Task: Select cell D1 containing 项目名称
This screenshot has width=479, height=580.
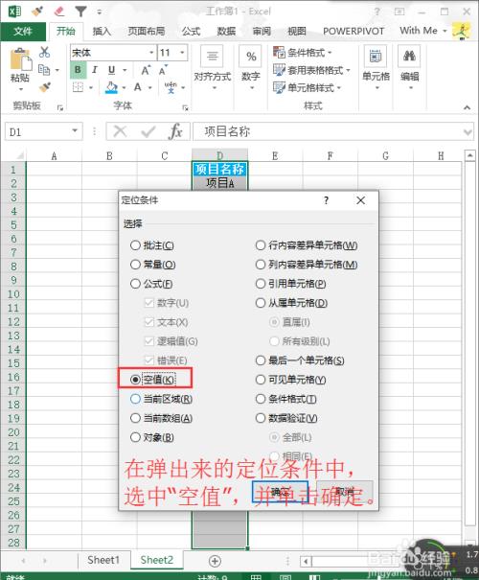Action: [219, 170]
